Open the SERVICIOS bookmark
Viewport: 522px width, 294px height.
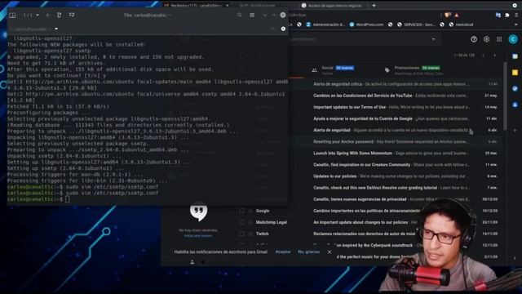416,24
